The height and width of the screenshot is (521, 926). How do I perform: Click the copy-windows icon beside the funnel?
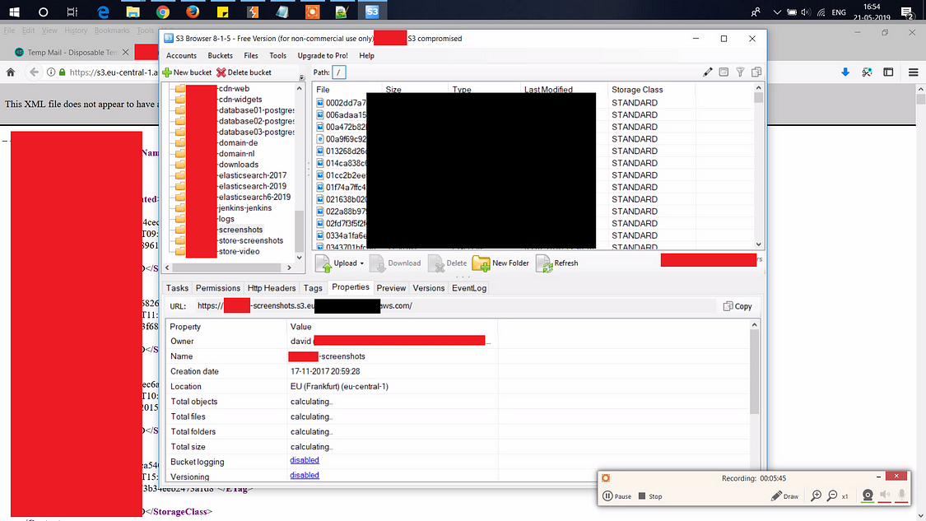(756, 72)
